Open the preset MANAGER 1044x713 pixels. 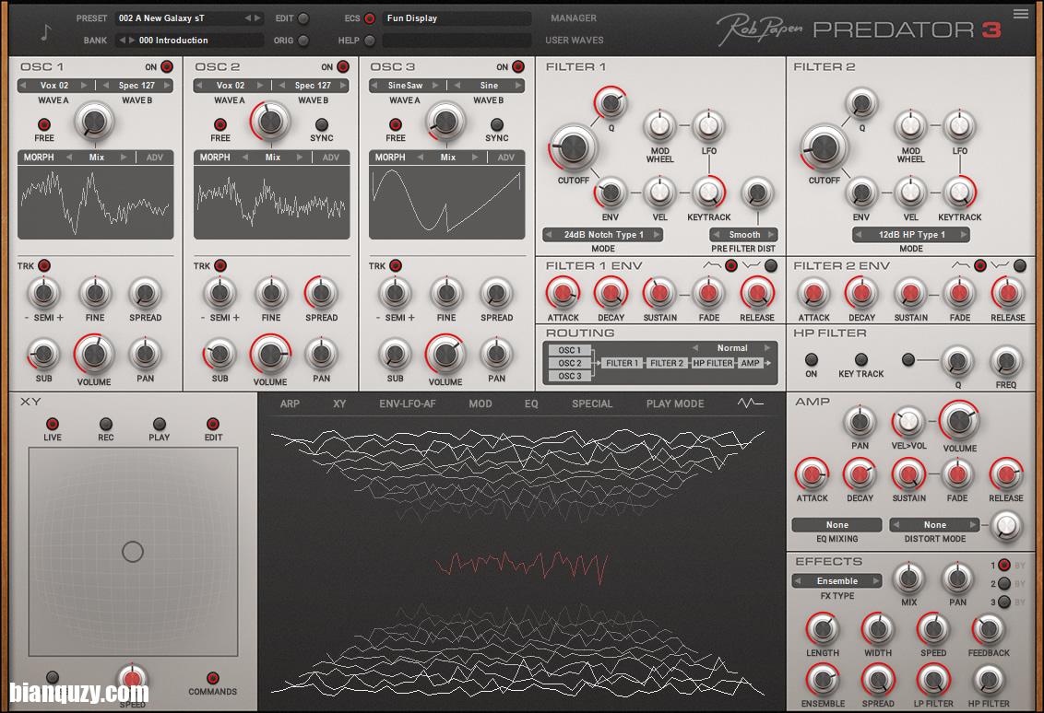tap(574, 18)
